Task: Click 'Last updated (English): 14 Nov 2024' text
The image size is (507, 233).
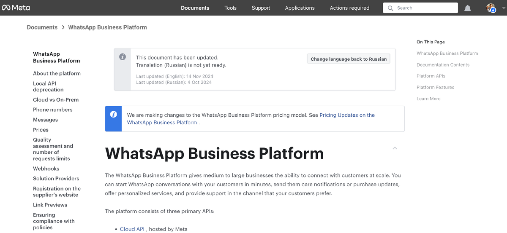Action: click(x=174, y=76)
